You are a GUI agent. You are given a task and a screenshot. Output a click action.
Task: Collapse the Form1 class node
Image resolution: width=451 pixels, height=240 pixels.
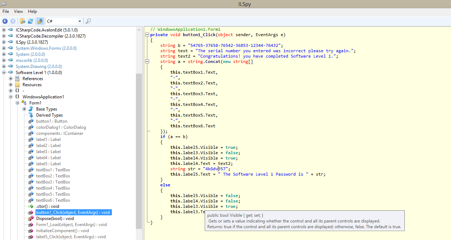click(x=18, y=103)
